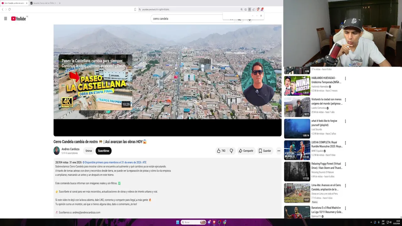Image resolution: width=402 pixels, height=226 pixels.
Task: Click the YouTube search field with cerro candela
Action: (x=187, y=19)
